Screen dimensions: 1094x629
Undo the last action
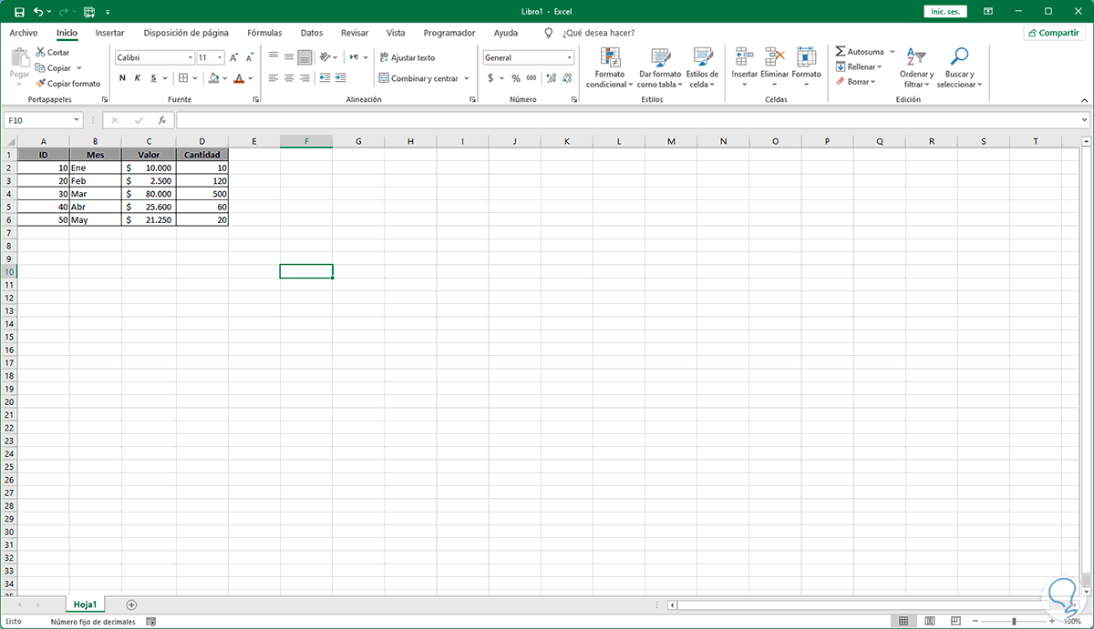[x=37, y=12]
